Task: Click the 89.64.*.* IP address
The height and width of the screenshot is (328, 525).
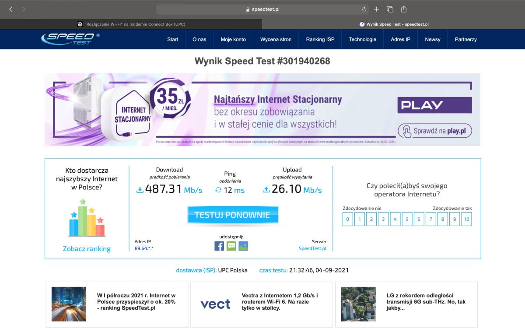Action: tap(144, 248)
